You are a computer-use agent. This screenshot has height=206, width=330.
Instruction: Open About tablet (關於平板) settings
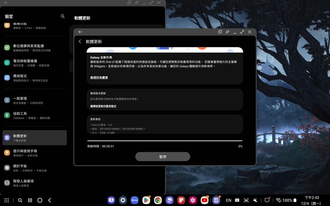[x=34, y=168]
